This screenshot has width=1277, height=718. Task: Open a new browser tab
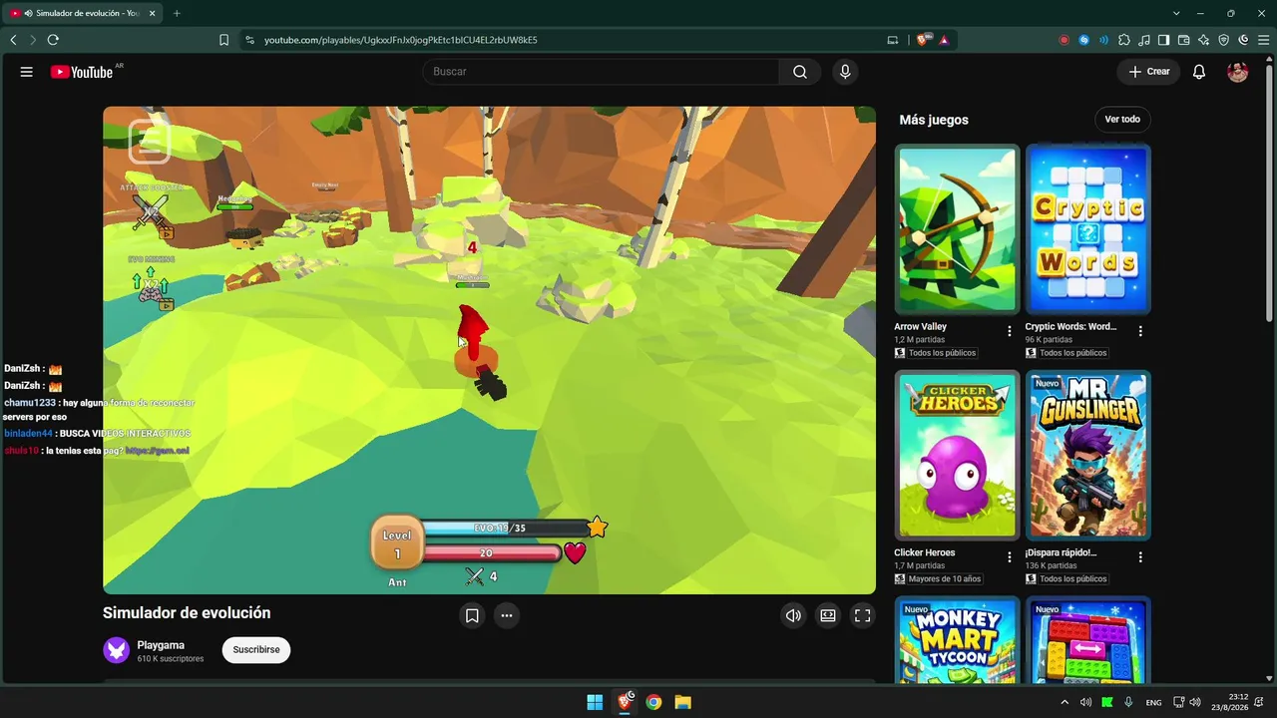177,13
